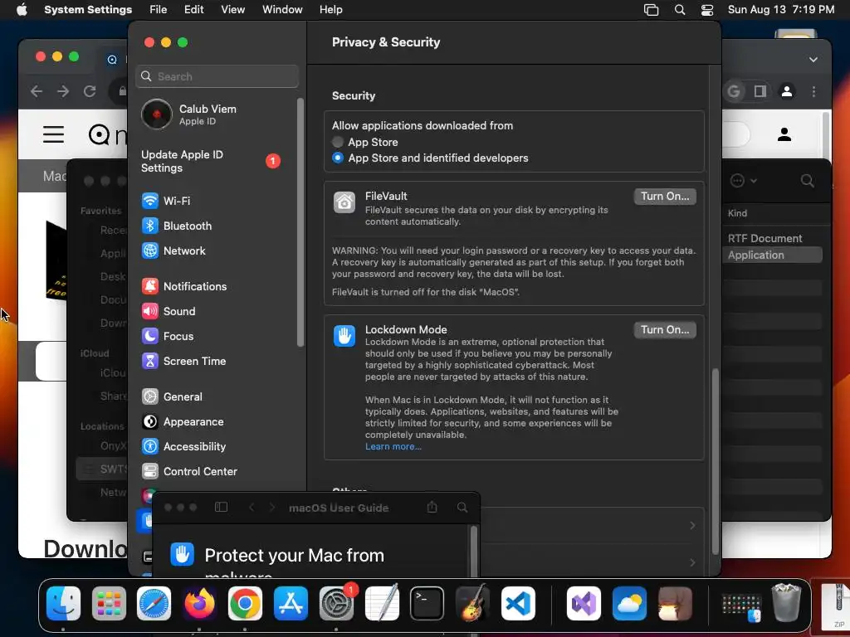The width and height of the screenshot is (850, 637).
Task: Launch Safari from the Dock
Action: (154, 604)
